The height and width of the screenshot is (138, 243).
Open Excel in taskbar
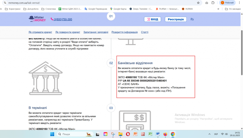click(150, 134)
